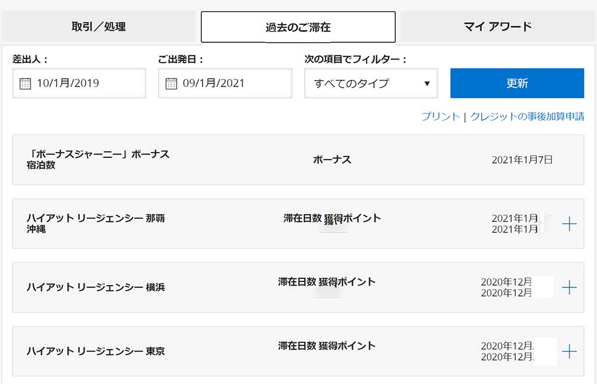Image resolution: width=597 pixels, height=384 pixels.
Task: Expand the ハイアット リージェンシー 東京 stay details
Action: coord(570,351)
